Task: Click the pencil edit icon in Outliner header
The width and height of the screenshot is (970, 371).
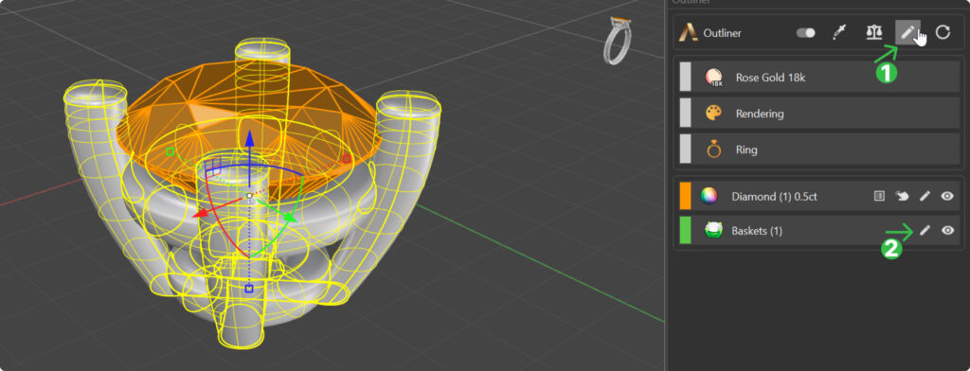Action: pyautogui.click(x=907, y=33)
